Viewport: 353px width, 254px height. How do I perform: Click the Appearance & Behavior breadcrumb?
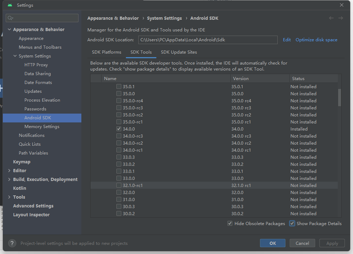click(x=113, y=18)
